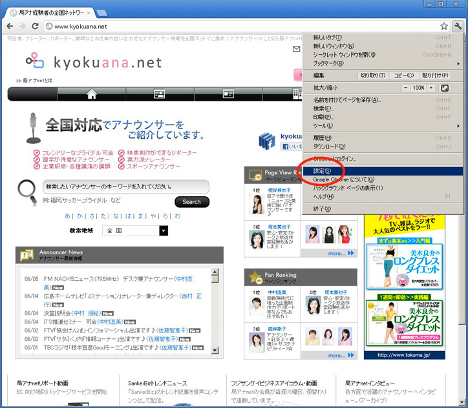Viewport: 468px width, 408px height.
Task: Click 西村 正行 link in 06/04 news
Action: 191,296
